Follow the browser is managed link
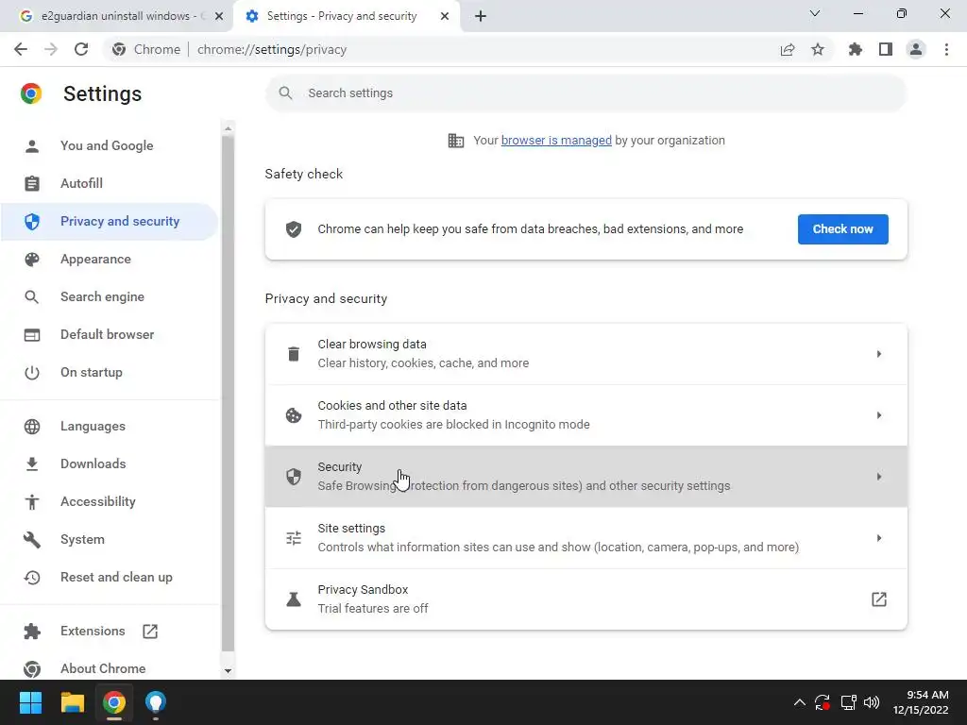Screen dimensions: 967x725 [556, 141]
